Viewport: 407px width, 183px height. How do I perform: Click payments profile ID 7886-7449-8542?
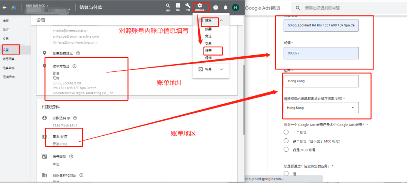pyautogui.click(x=65, y=126)
